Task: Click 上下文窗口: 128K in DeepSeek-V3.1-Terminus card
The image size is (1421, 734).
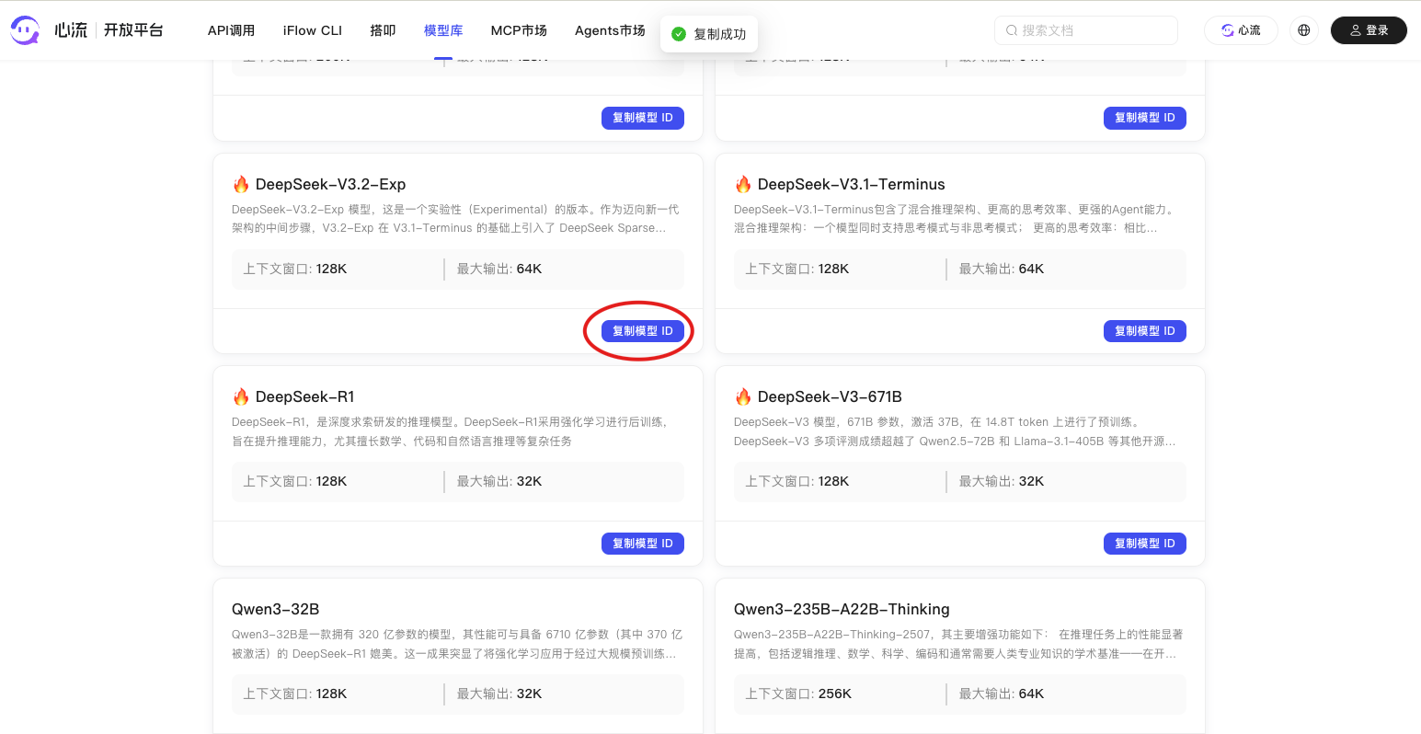Action: click(797, 269)
